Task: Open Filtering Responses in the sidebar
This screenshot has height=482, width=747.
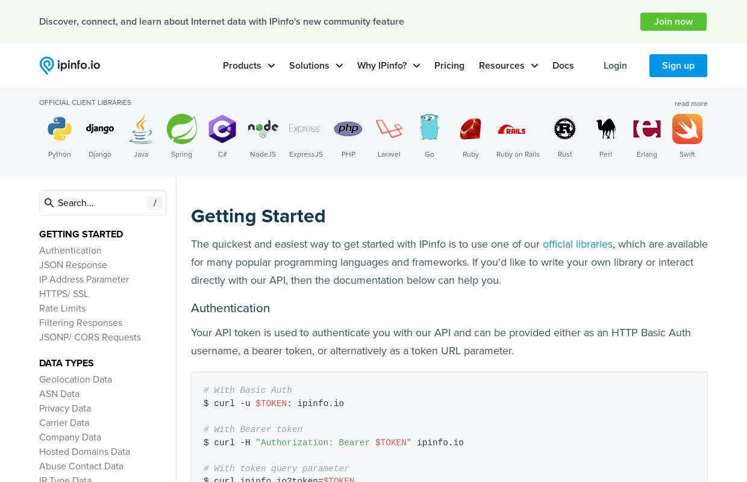Action: pos(81,323)
